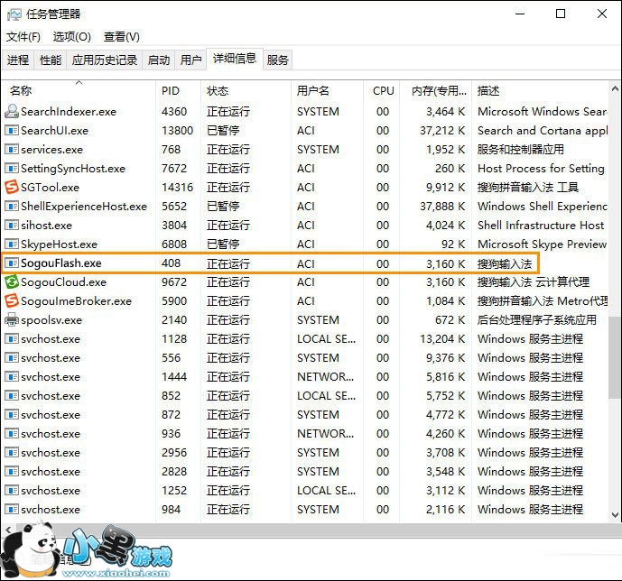Viewport: 622px width, 581px height.
Task: Select the SogouCloud.exe process name
Action: (x=63, y=282)
